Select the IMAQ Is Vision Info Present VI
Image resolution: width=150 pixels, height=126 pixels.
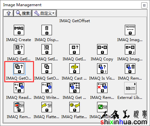tap(102, 69)
